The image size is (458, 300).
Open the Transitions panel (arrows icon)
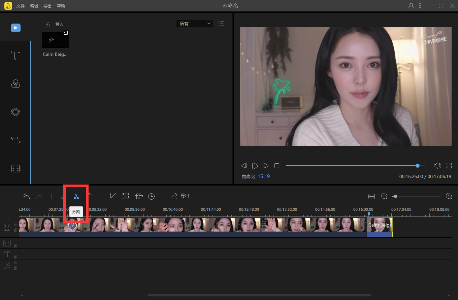15,140
